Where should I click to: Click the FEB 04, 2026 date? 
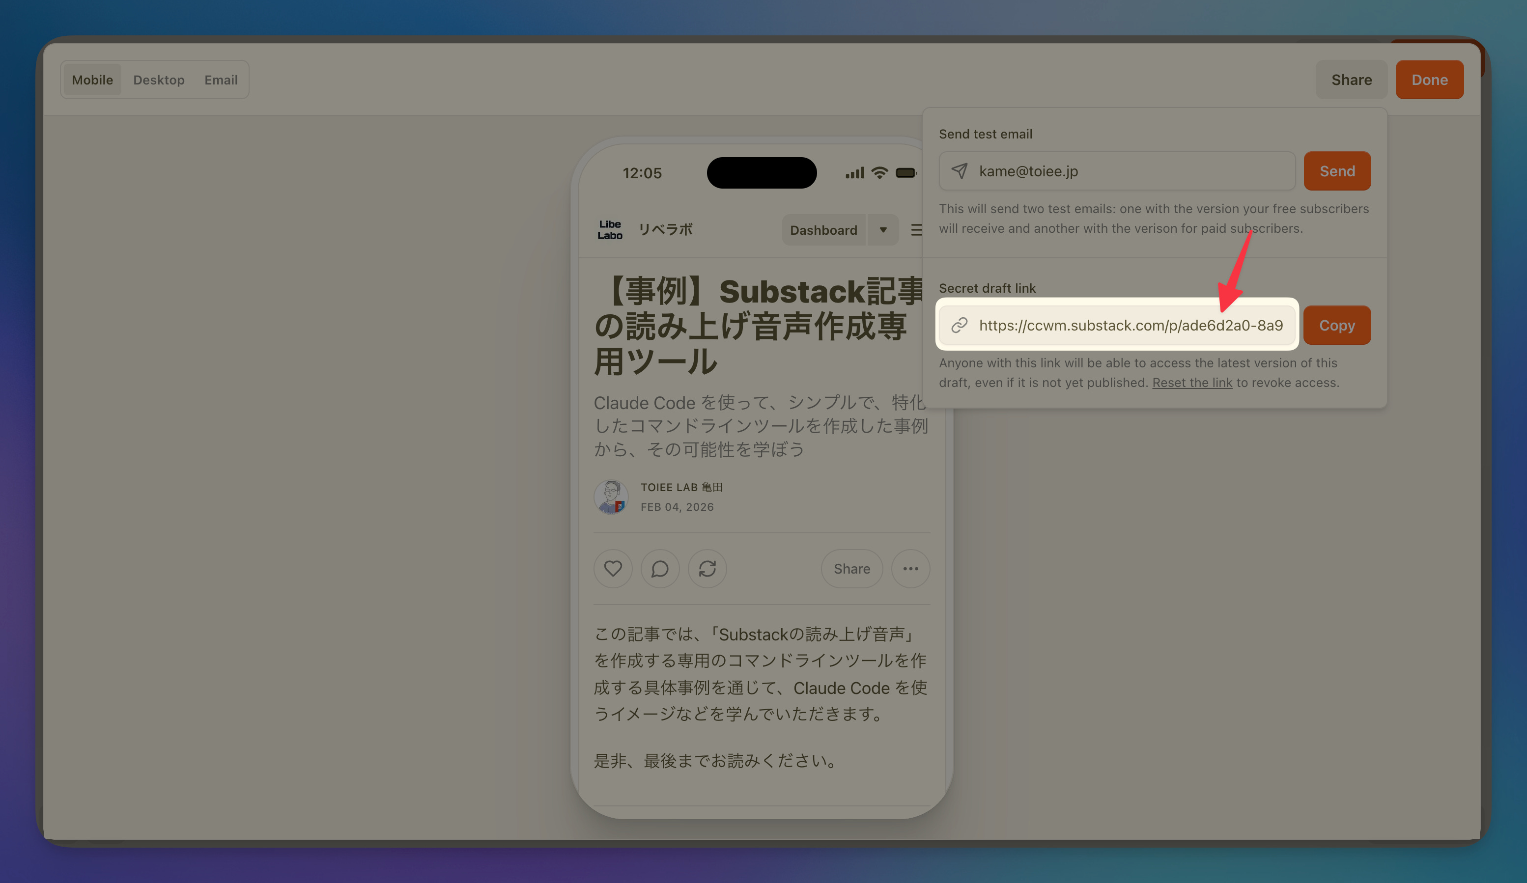pyautogui.click(x=677, y=507)
